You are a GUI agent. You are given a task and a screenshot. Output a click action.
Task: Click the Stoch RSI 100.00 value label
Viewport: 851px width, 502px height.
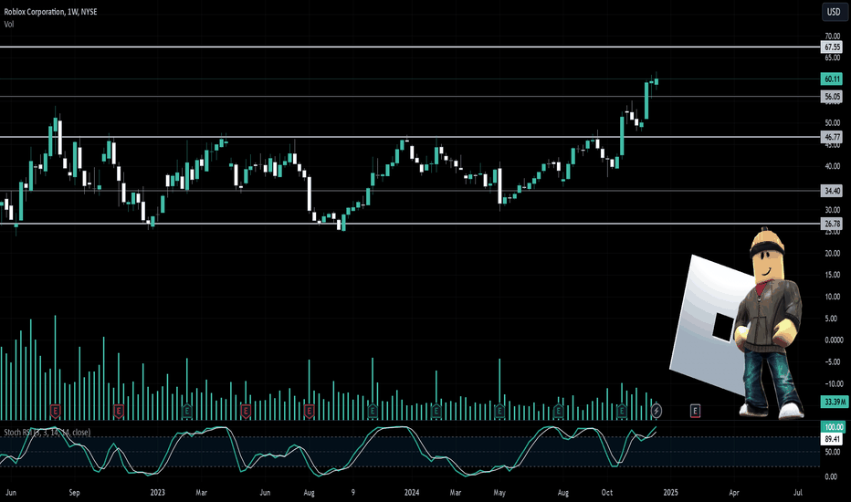click(x=834, y=427)
